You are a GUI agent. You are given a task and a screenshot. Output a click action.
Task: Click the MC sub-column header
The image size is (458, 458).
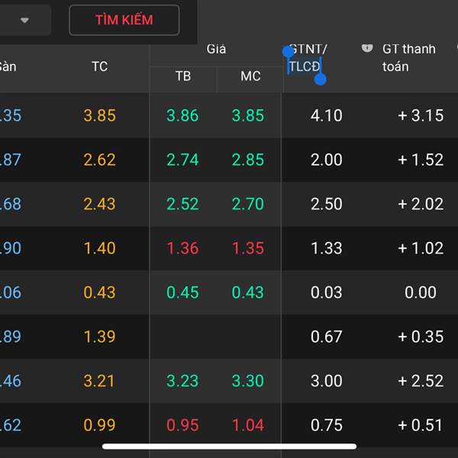point(250,76)
